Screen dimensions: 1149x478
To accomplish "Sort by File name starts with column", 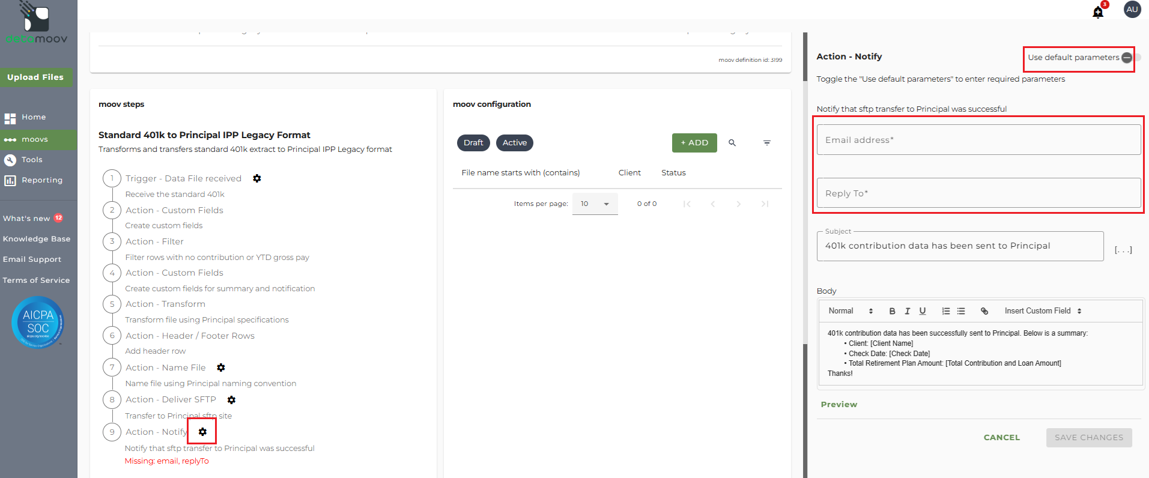I will (521, 173).
